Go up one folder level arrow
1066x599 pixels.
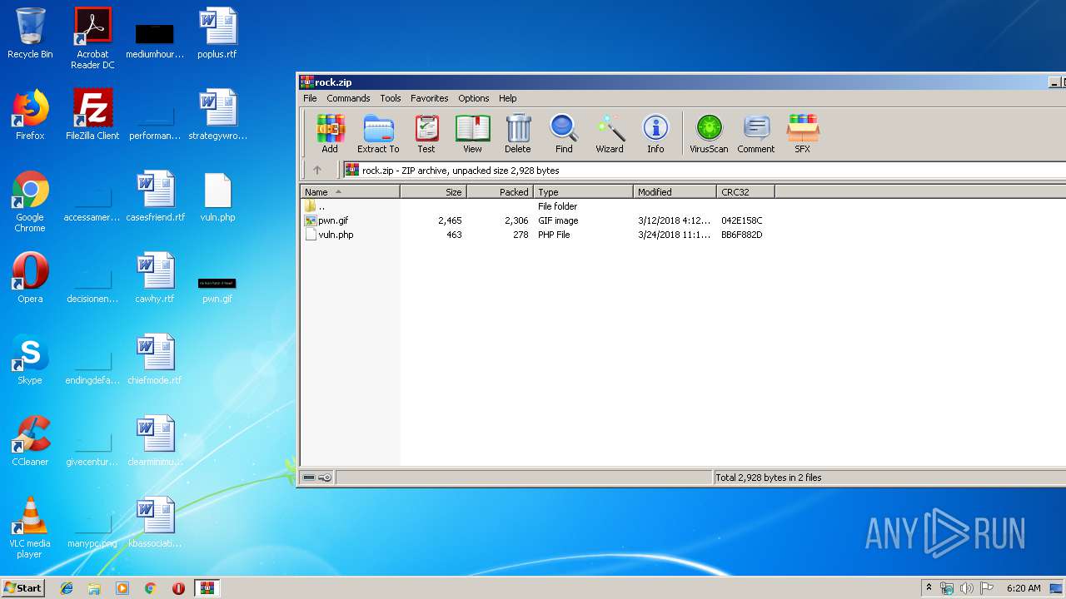point(317,170)
